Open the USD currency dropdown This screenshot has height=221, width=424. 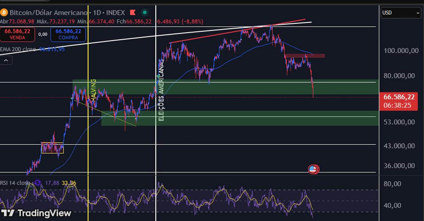click(401, 13)
